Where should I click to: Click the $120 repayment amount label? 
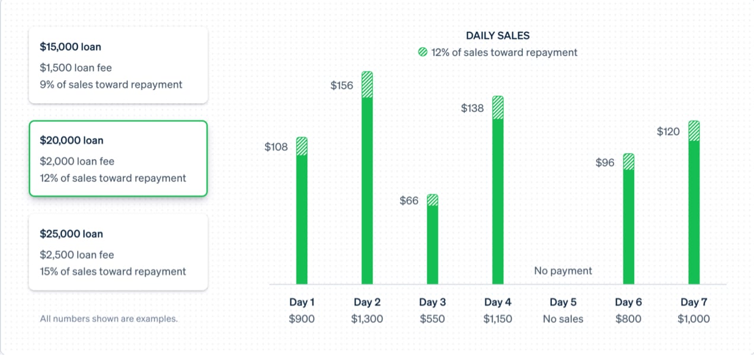click(x=668, y=131)
